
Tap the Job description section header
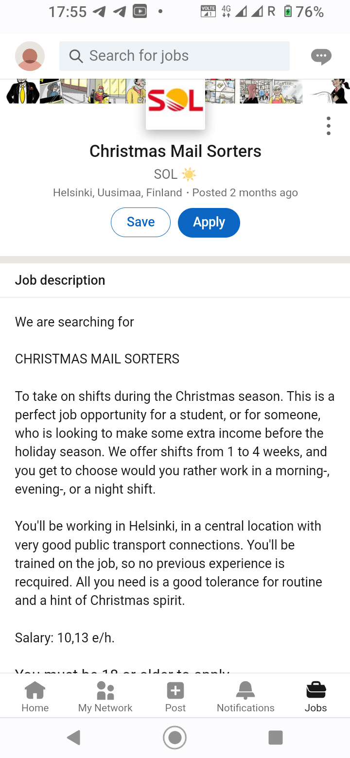[60, 280]
